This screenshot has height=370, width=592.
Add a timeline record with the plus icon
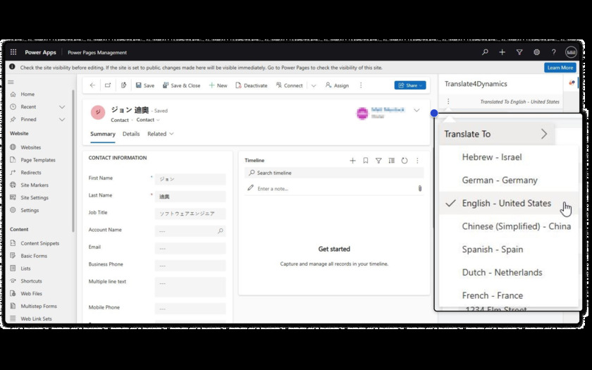[x=352, y=161]
